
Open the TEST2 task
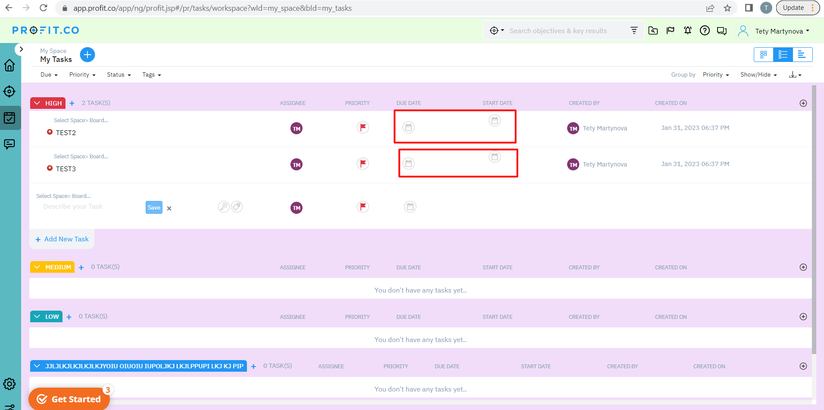(66, 133)
